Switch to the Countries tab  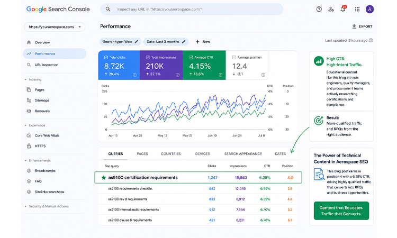170,154
